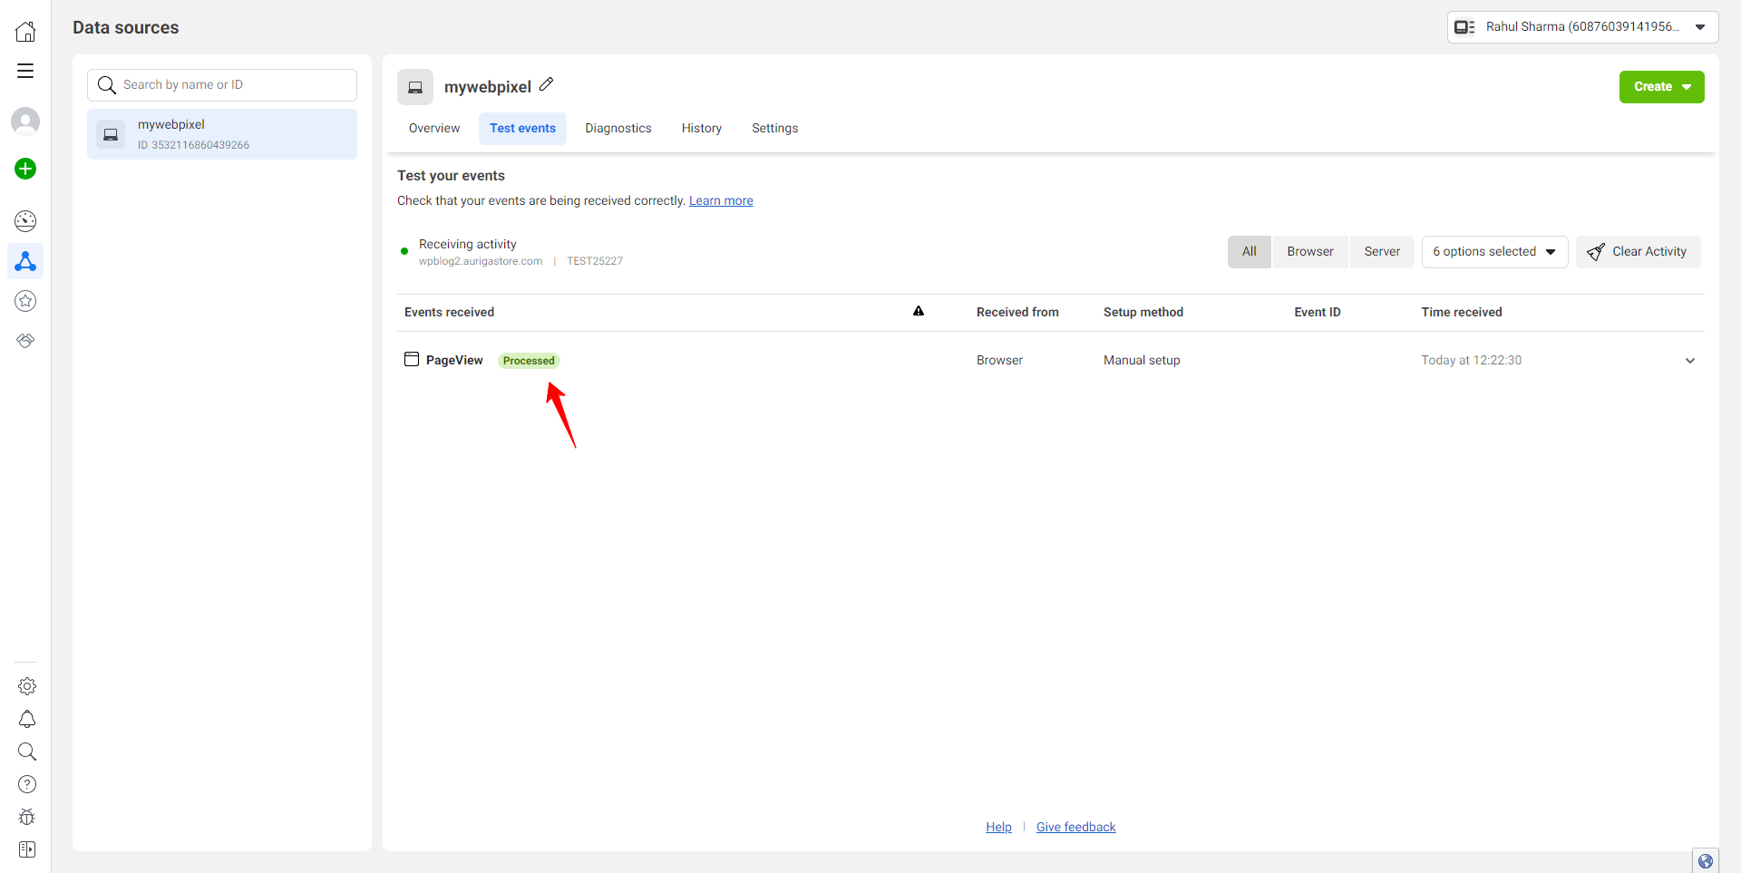The image size is (1741, 873).
Task: Click the Receiving activity status text
Action: tap(467, 244)
